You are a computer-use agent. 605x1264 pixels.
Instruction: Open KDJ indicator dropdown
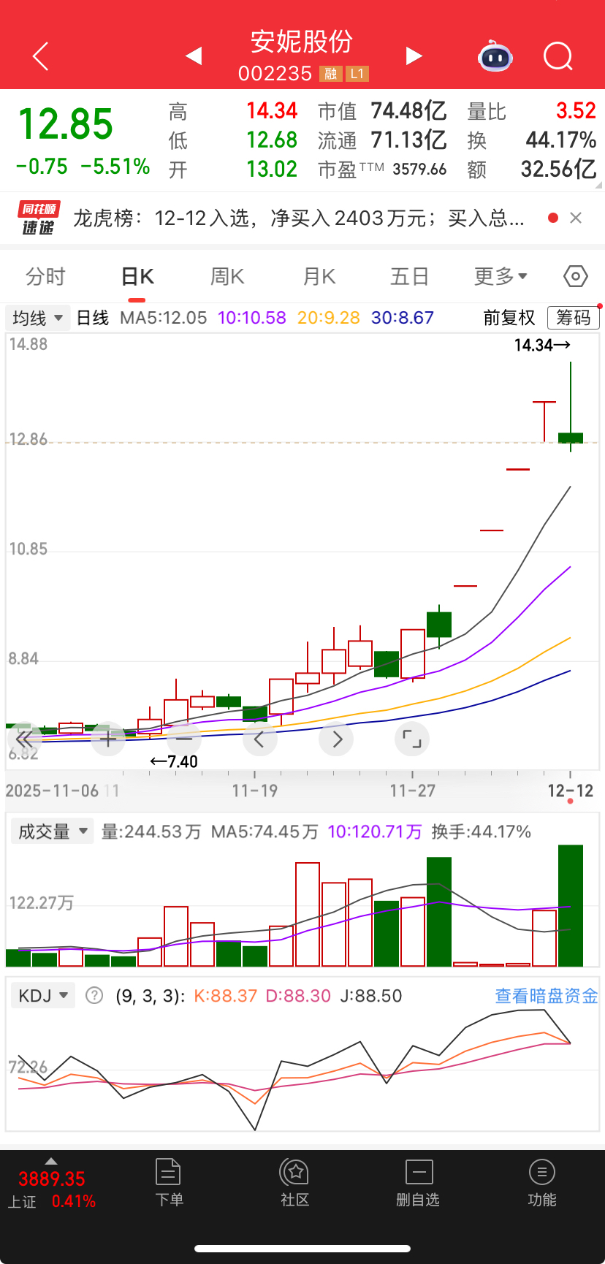point(43,995)
